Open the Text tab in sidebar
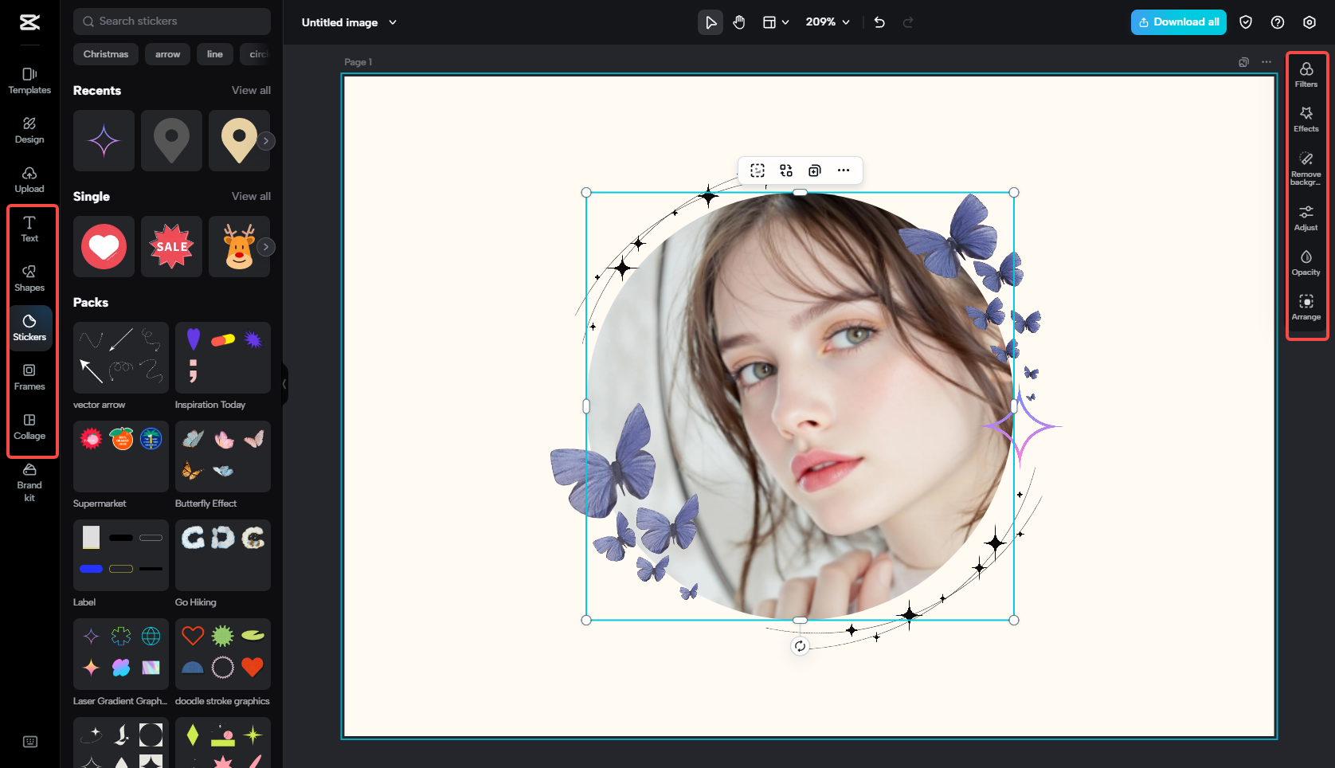 [29, 229]
